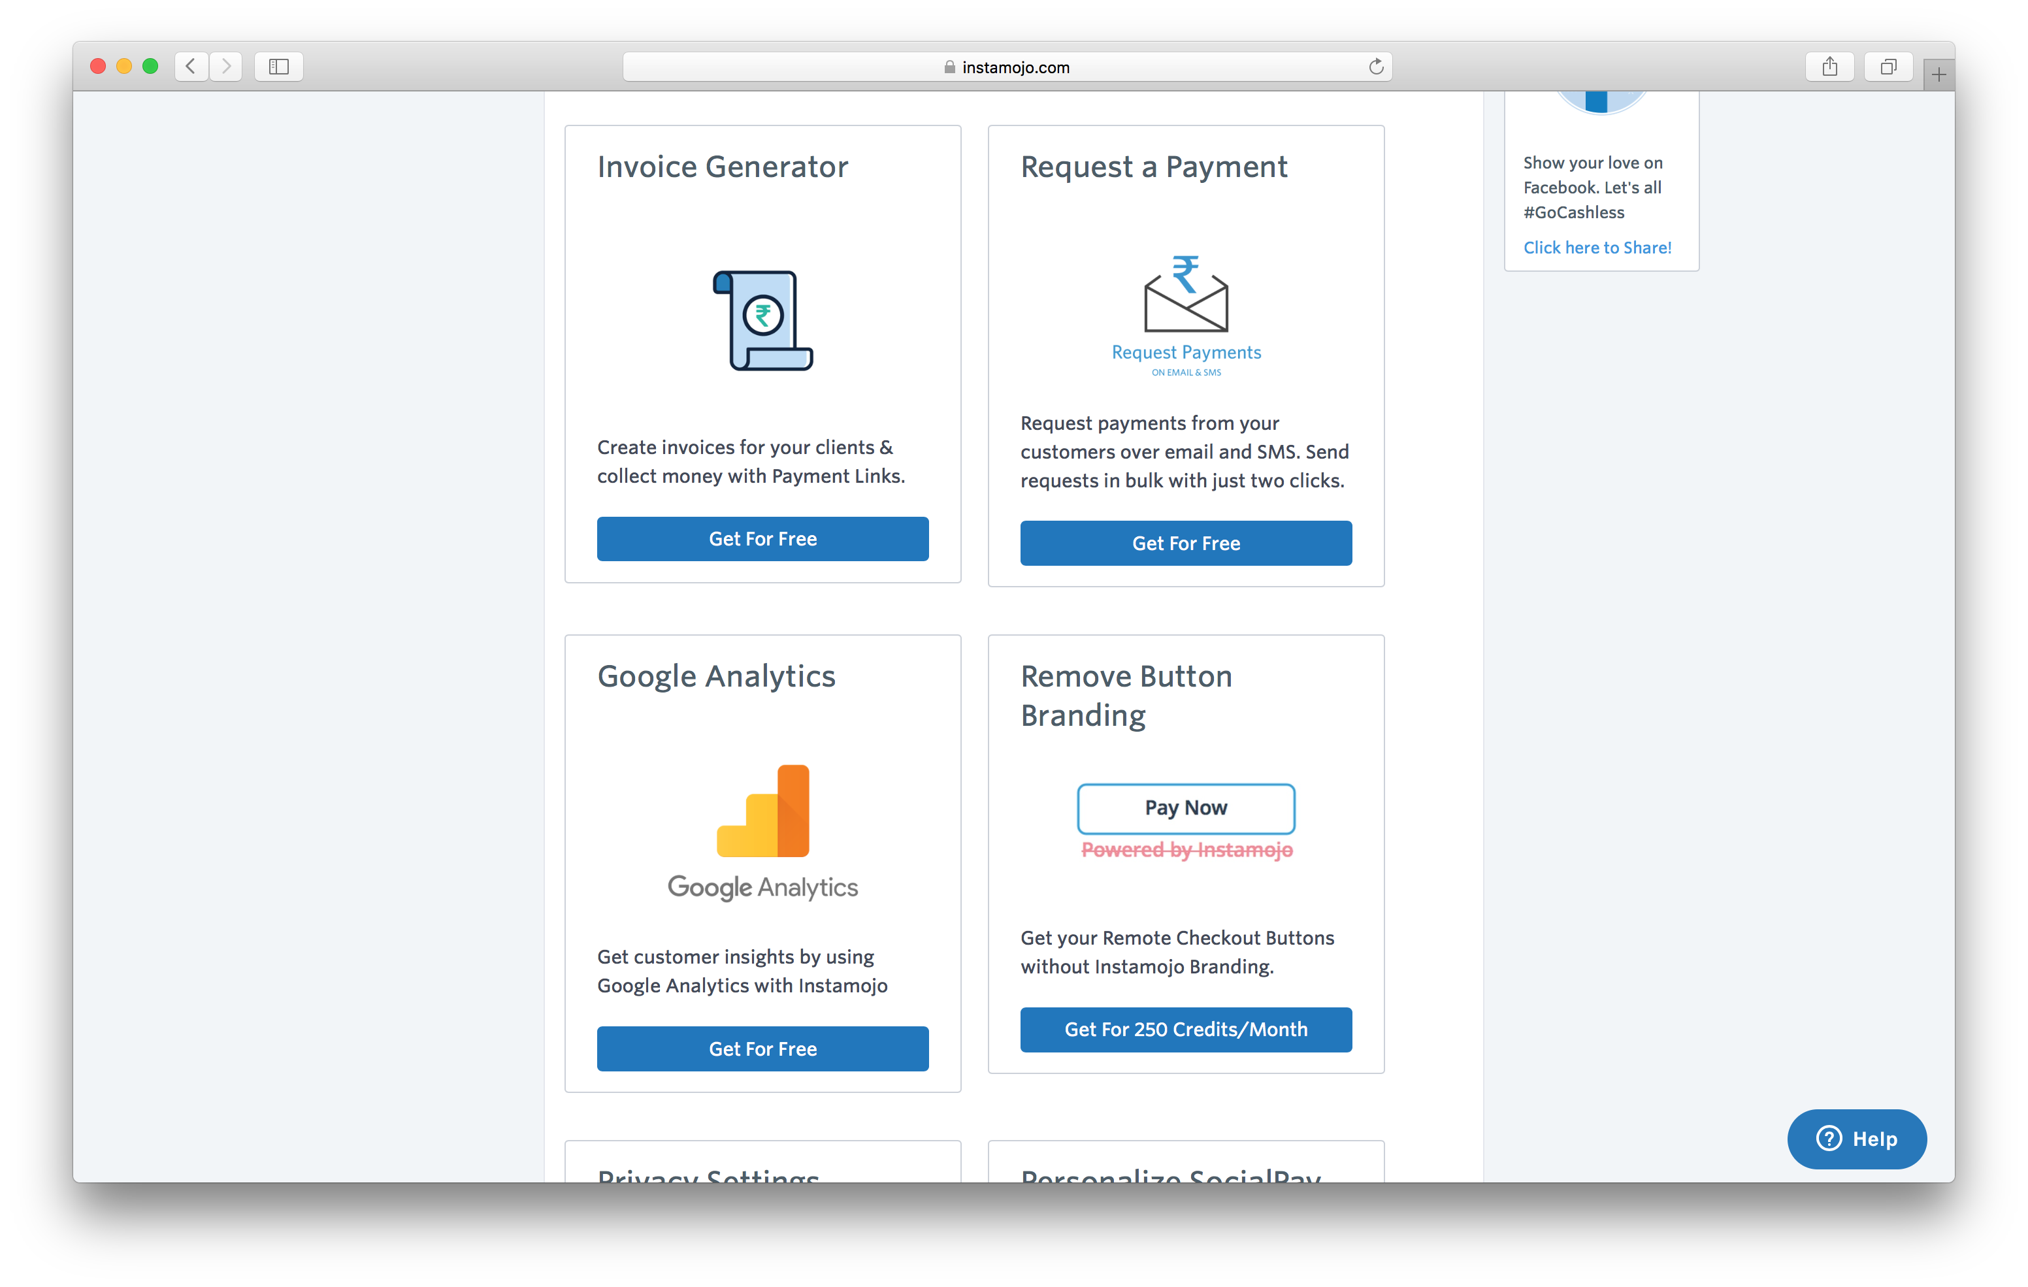Click the Remove Button Branding heading
The image size is (2028, 1287).
click(x=1126, y=696)
